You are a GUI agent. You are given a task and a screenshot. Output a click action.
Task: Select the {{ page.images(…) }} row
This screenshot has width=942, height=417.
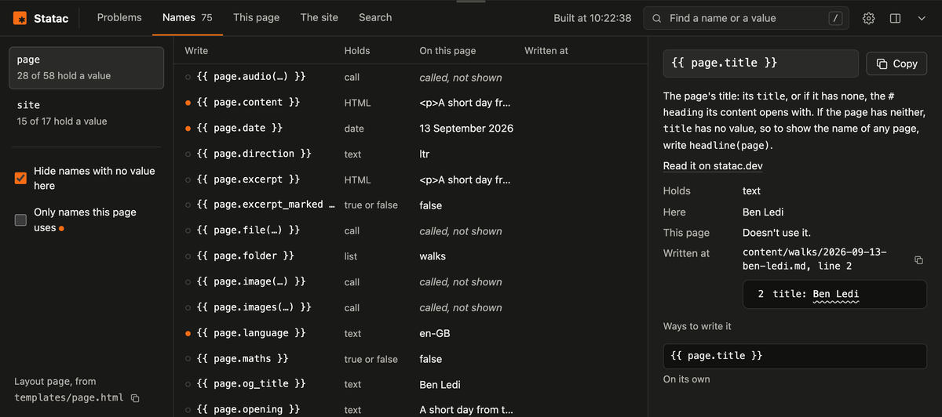click(410, 307)
